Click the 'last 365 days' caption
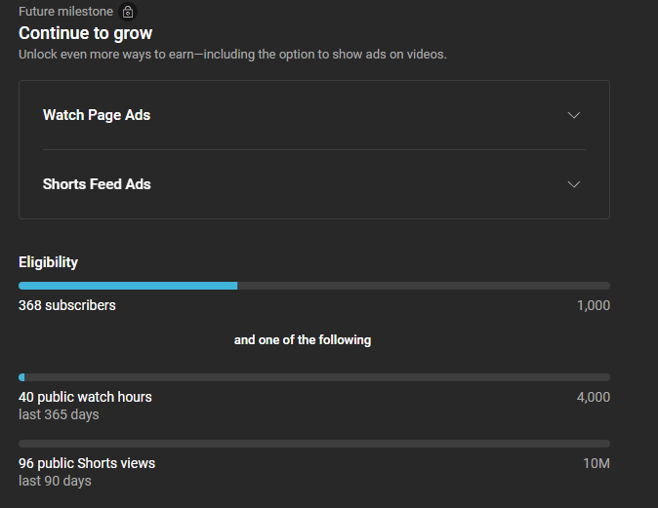The width and height of the screenshot is (658, 508). click(x=59, y=414)
